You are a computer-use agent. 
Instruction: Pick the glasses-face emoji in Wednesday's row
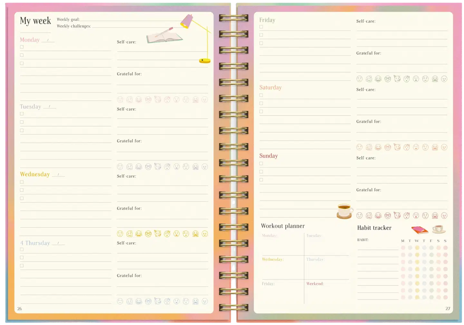click(x=148, y=234)
